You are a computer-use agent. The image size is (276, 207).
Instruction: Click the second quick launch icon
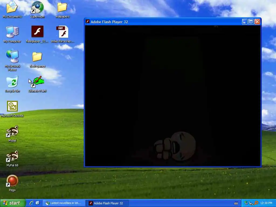pyautogui.click(x=37, y=203)
